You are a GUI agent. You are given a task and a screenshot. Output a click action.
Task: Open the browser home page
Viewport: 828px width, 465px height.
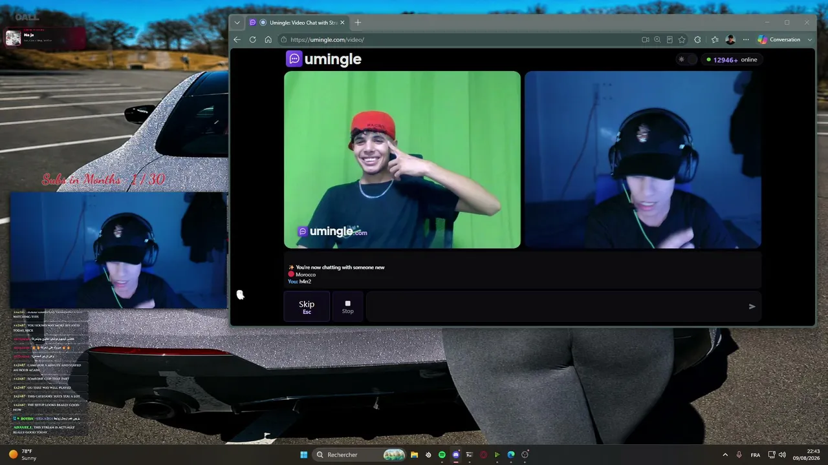(268, 39)
